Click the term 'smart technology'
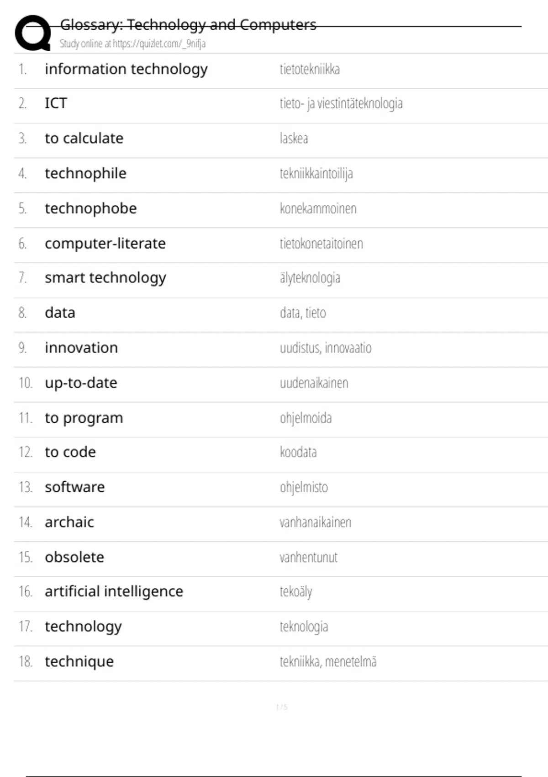 click(105, 277)
